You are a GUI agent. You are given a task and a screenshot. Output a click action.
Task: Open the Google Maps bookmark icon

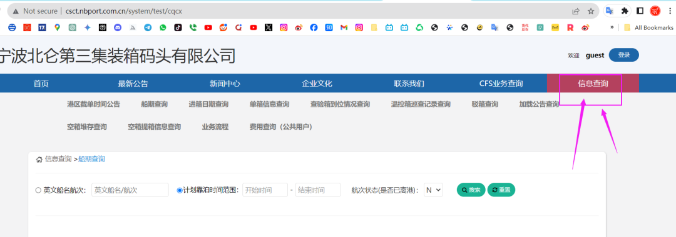57,27
